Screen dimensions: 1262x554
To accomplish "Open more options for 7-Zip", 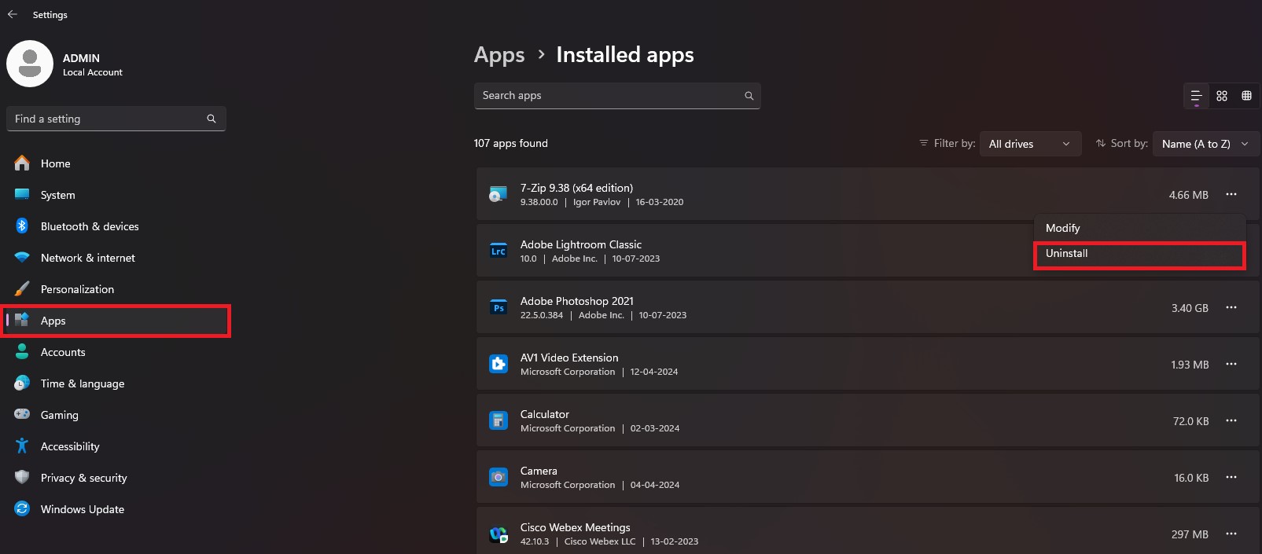I will 1231,194.
